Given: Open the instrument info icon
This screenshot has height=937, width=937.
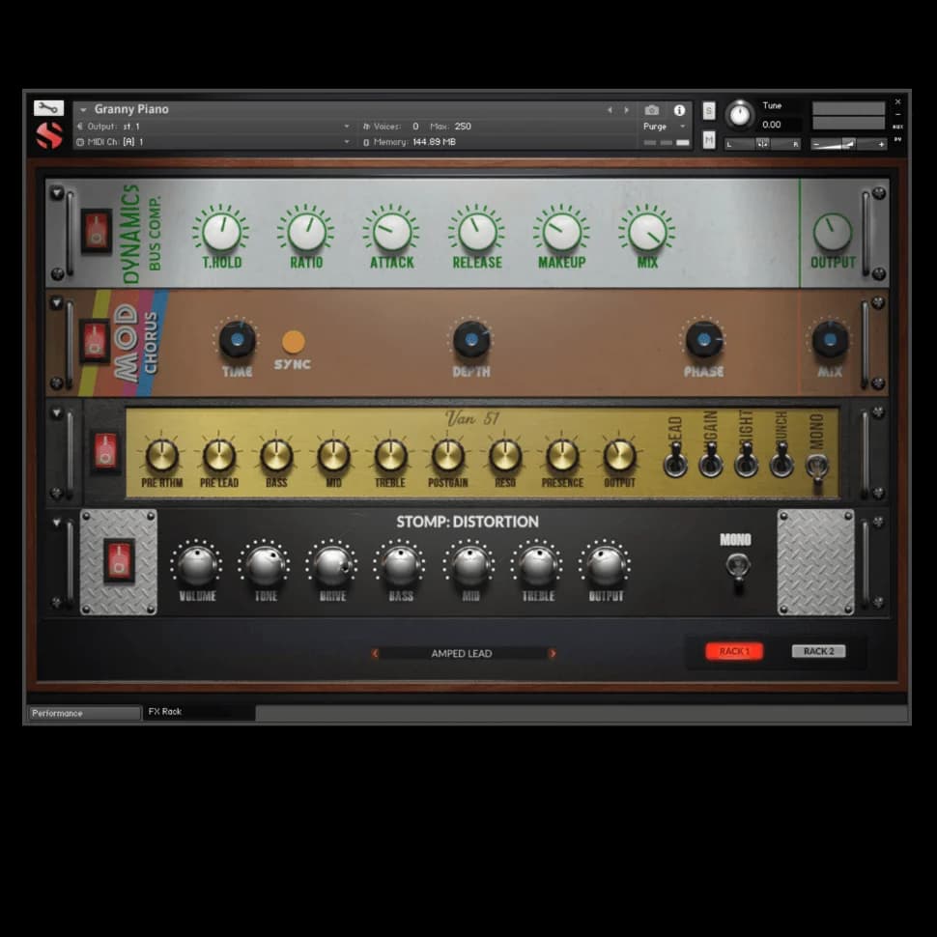Looking at the screenshot, I should pyautogui.click(x=679, y=110).
